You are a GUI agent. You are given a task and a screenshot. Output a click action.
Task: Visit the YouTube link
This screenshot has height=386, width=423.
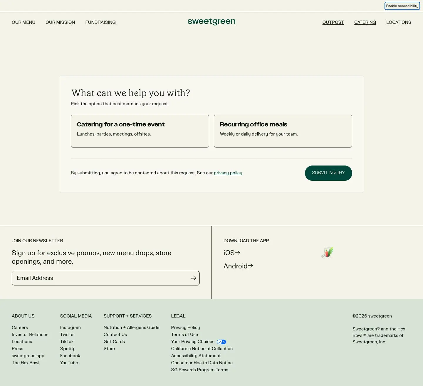tap(69, 363)
